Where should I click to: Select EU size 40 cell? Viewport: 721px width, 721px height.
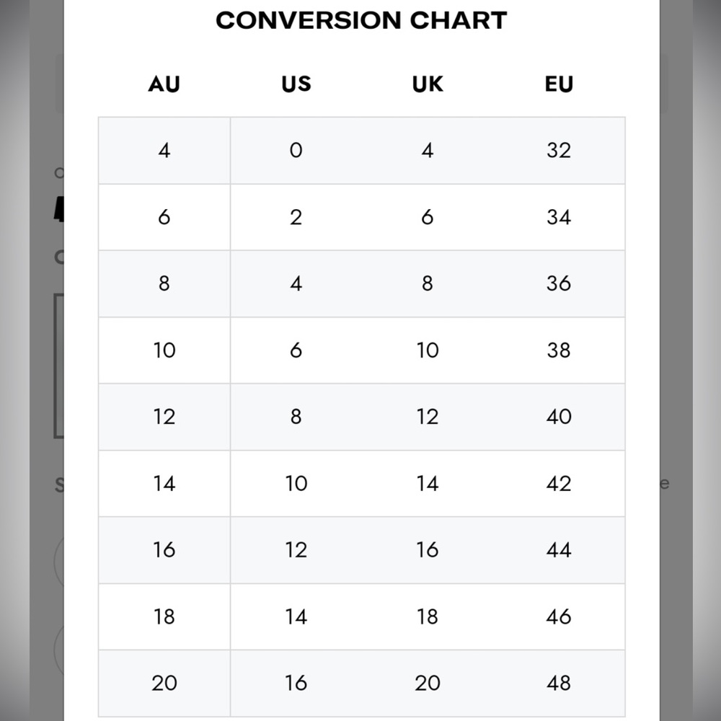(x=559, y=417)
